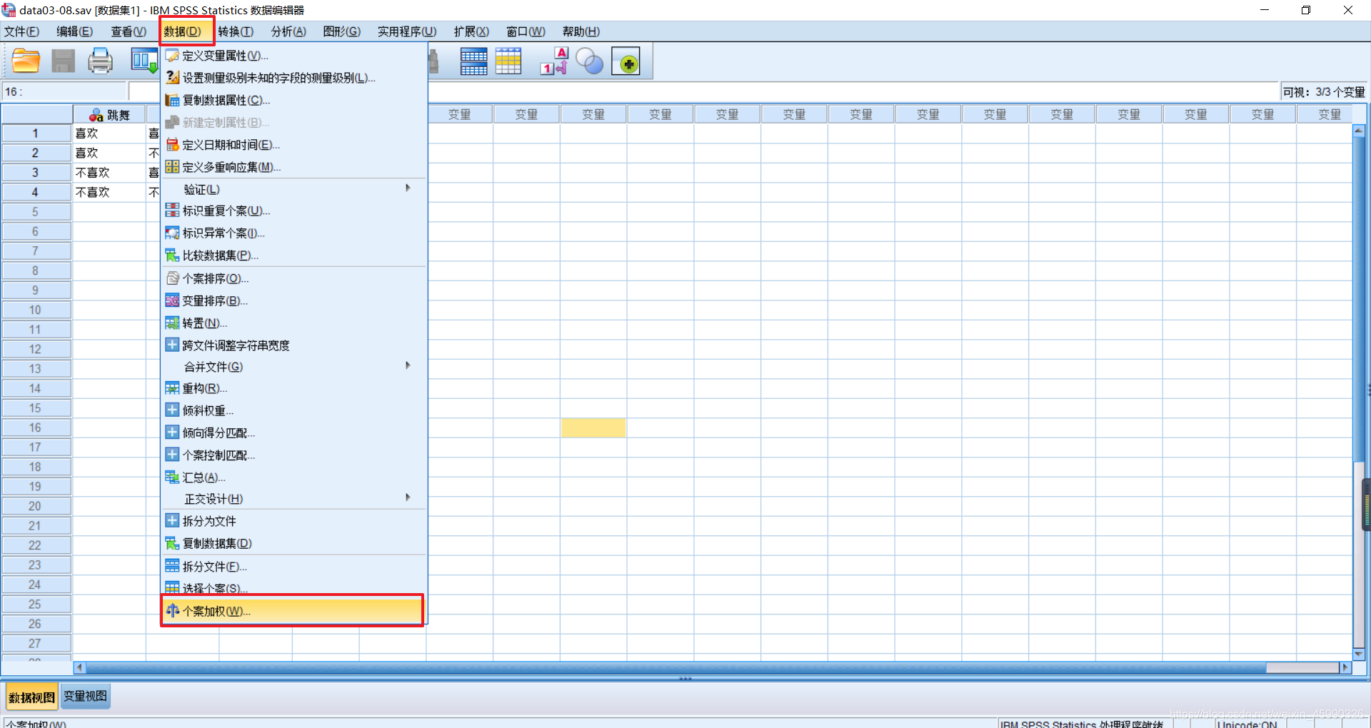Open the 图形(G) menu
The height and width of the screenshot is (728, 1371).
coord(342,31)
